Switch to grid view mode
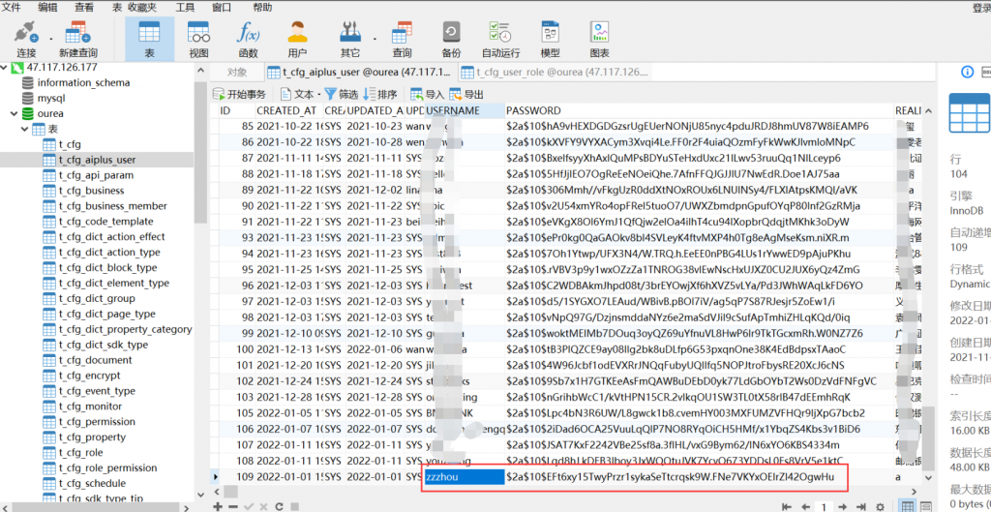The width and height of the screenshot is (991, 512). coord(908,506)
